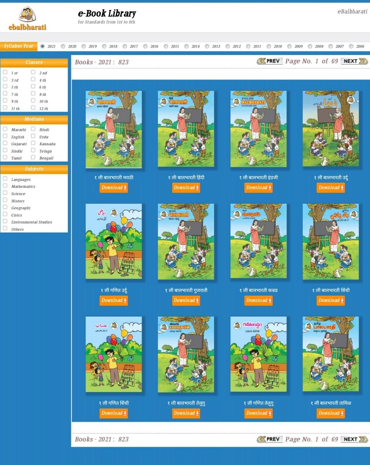Select syllabus year 2020 radio button

coord(63,46)
